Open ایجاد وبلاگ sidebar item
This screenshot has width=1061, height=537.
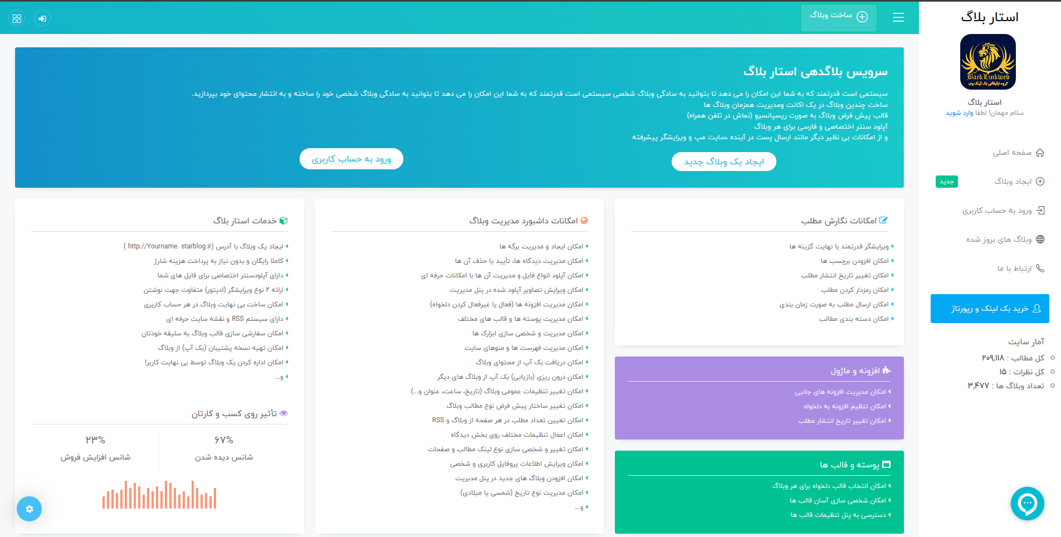click(x=1013, y=182)
